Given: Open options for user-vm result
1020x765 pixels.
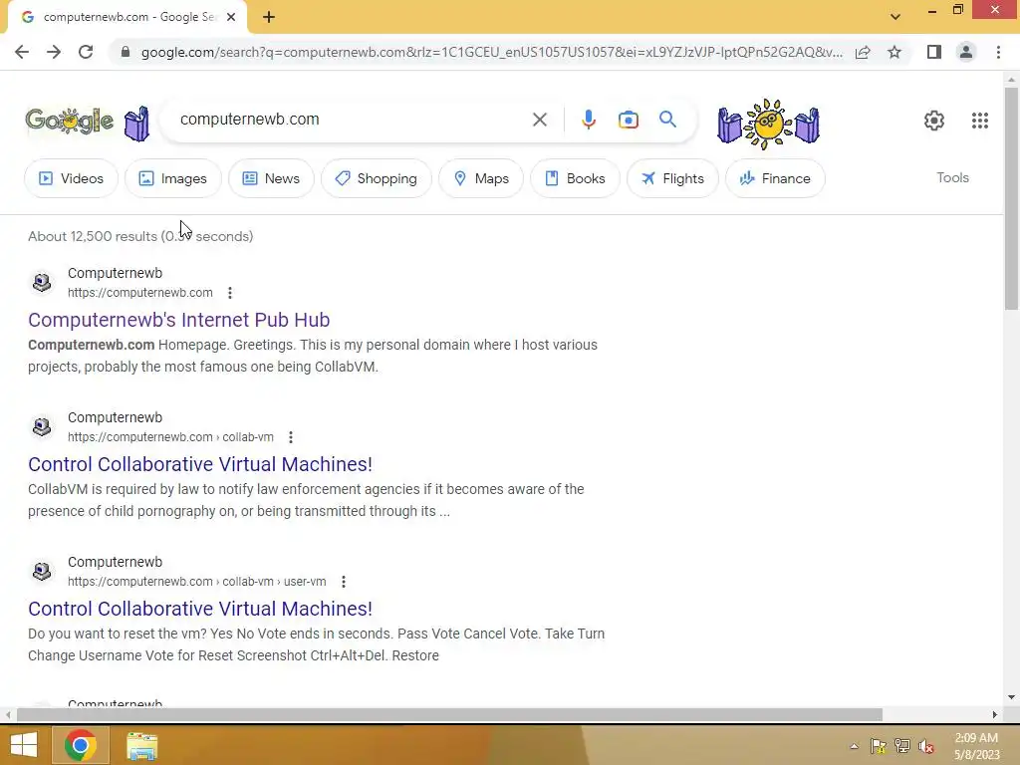Looking at the screenshot, I should coord(344,582).
